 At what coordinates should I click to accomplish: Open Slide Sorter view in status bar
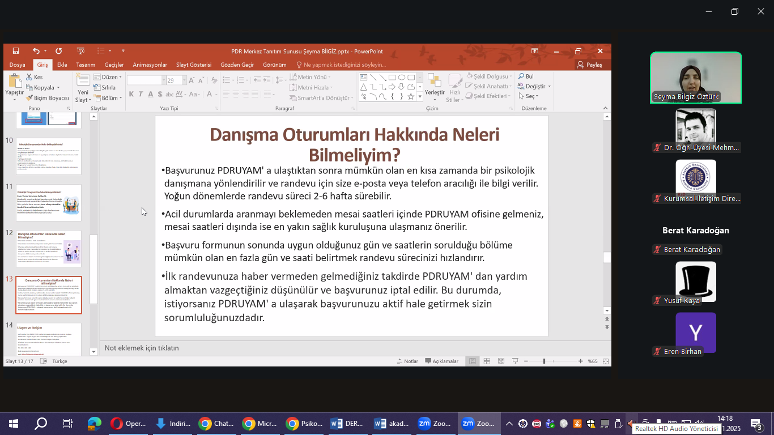487,361
